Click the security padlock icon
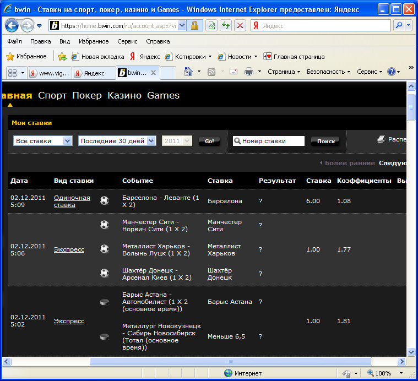418x381 pixels. tap(194, 26)
